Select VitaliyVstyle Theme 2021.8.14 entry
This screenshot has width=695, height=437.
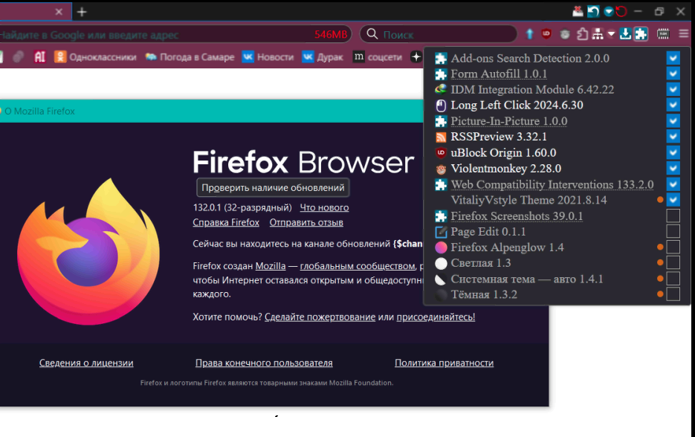coord(528,200)
